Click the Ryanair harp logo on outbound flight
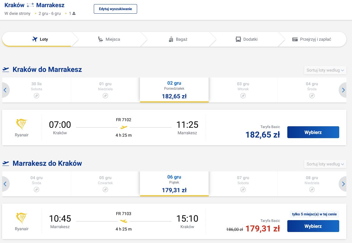 21,124
